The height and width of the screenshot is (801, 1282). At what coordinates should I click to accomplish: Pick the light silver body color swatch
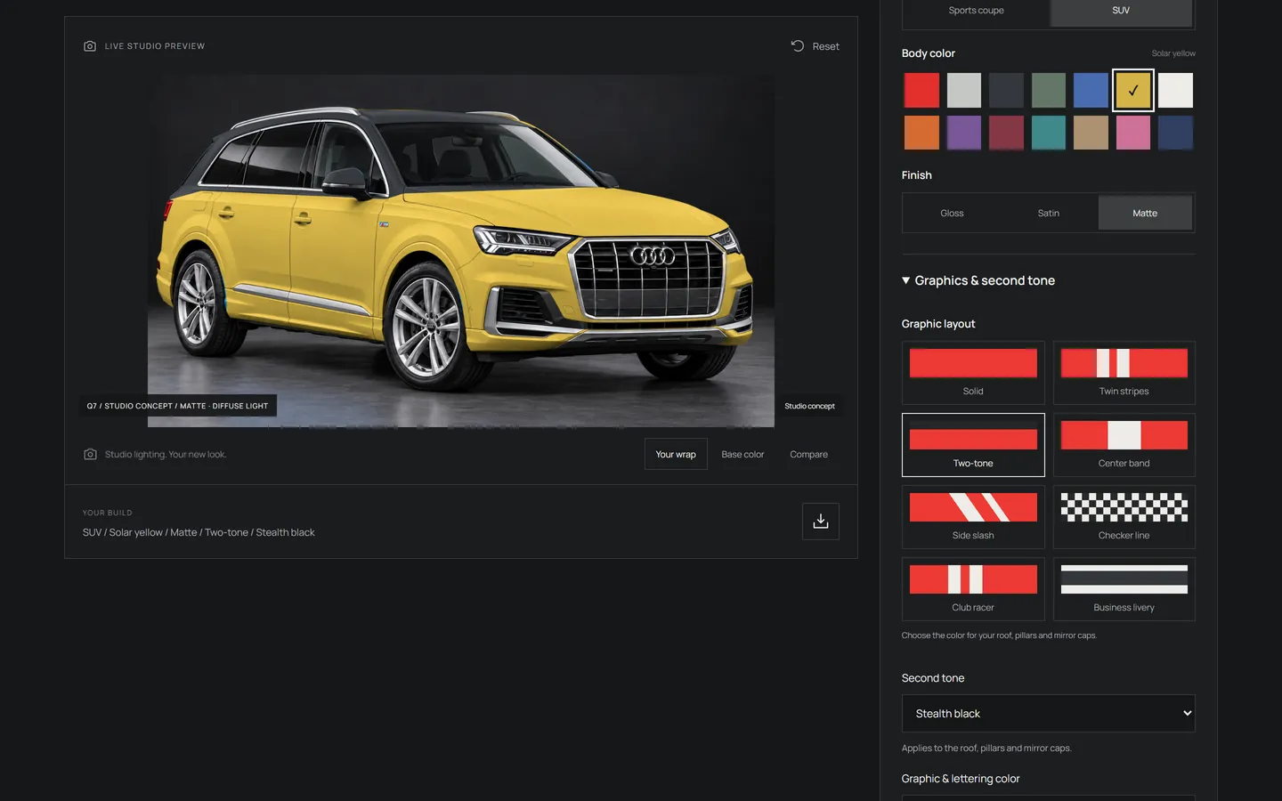point(964,90)
